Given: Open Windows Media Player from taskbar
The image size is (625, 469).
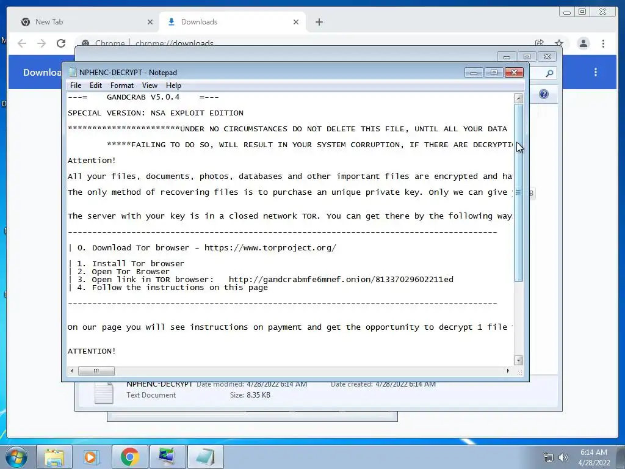Looking at the screenshot, I should (x=92, y=457).
